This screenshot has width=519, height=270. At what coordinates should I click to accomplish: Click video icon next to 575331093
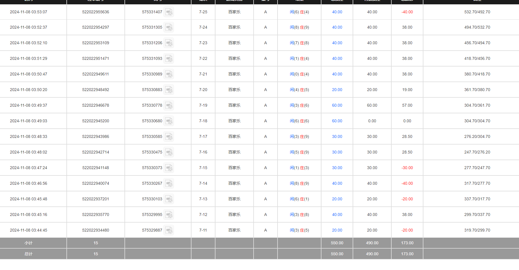point(169,59)
